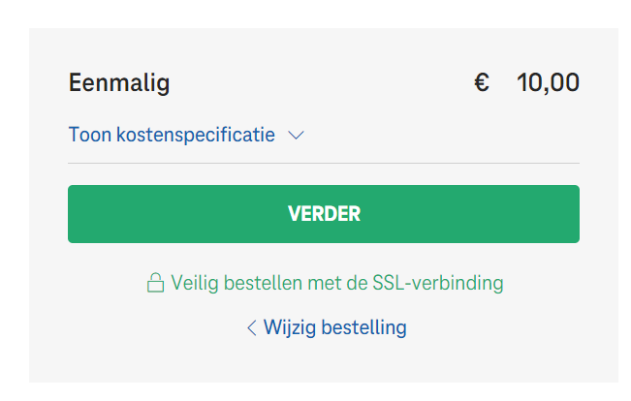The image size is (631, 401).
Task: Continue with the green VERDER button
Action: pyautogui.click(x=324, y=214)
